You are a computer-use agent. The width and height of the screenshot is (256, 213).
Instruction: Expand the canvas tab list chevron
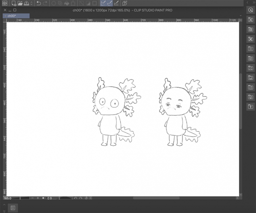240,16
